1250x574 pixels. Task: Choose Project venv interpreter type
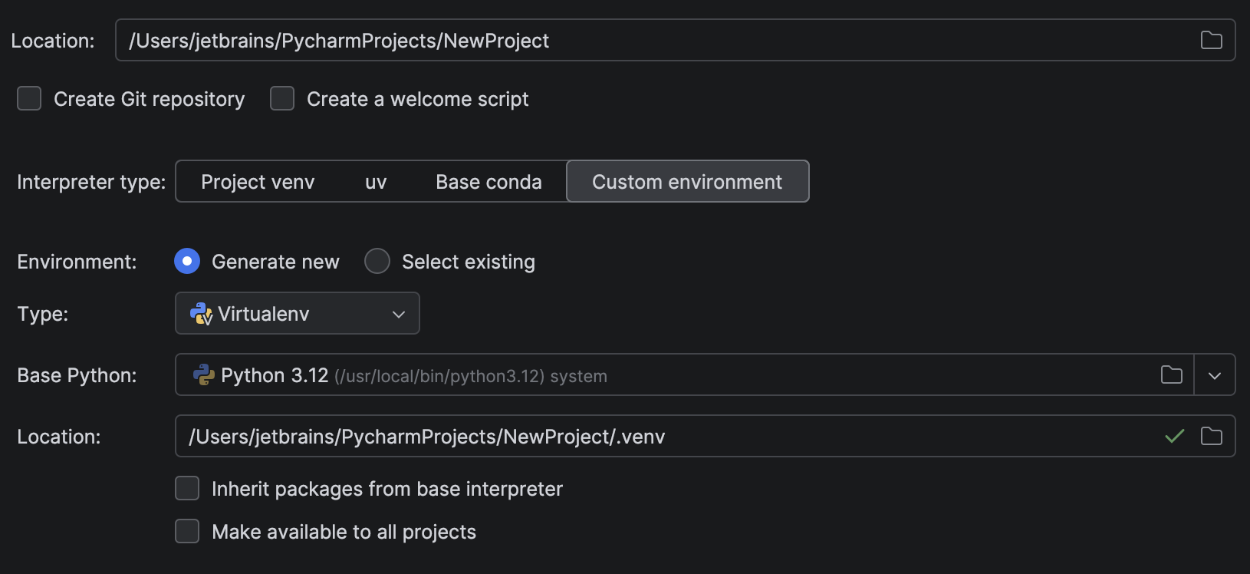[x=258, y=181]
